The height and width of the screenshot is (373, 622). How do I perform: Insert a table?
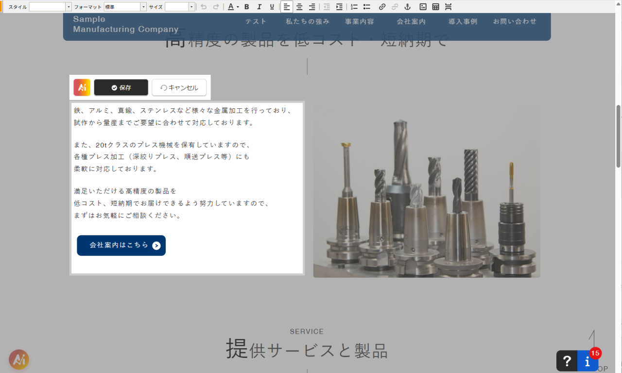435,7
